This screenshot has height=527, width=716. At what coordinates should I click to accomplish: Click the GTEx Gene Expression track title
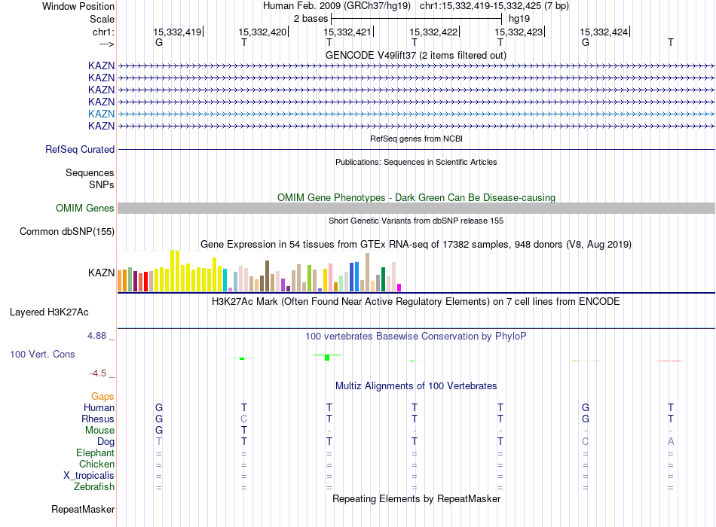(416, 244)
